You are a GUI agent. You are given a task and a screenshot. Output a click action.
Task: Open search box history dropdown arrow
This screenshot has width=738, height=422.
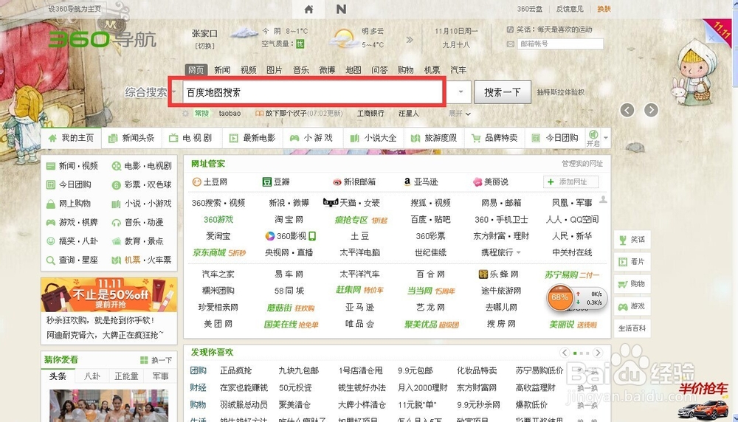click(x=461, y=91)
